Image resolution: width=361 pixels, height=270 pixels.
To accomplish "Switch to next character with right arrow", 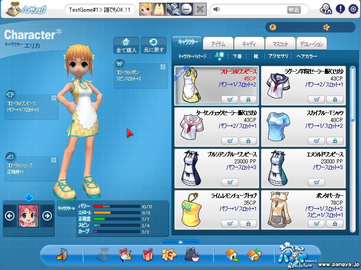I will [x=47, y=216].
